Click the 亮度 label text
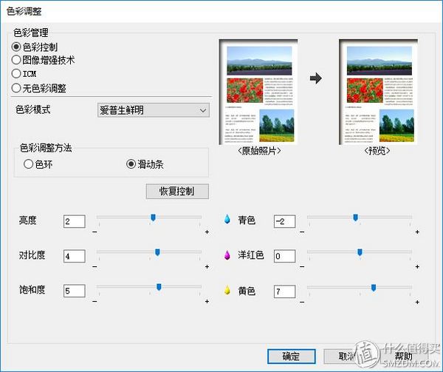The image size is (443, 372). tap(28, 220)
